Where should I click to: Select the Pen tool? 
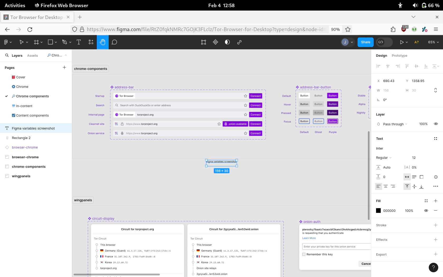pos(64,42)
